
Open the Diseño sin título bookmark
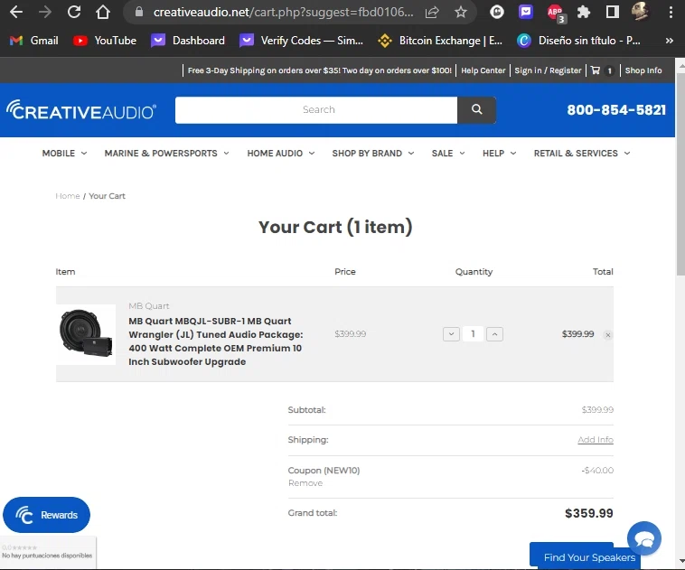[579, 41]
